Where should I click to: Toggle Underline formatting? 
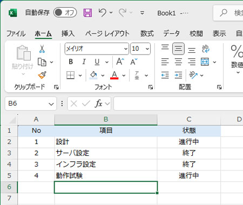(97, 62)
